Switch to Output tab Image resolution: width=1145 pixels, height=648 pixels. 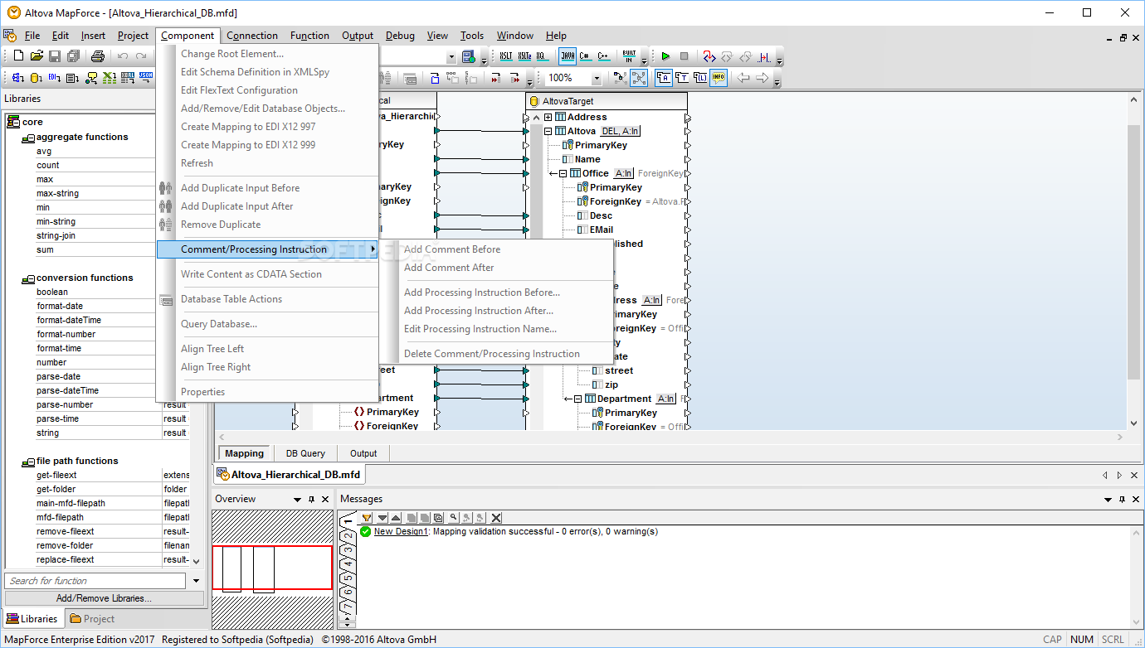tap(363, 453)
